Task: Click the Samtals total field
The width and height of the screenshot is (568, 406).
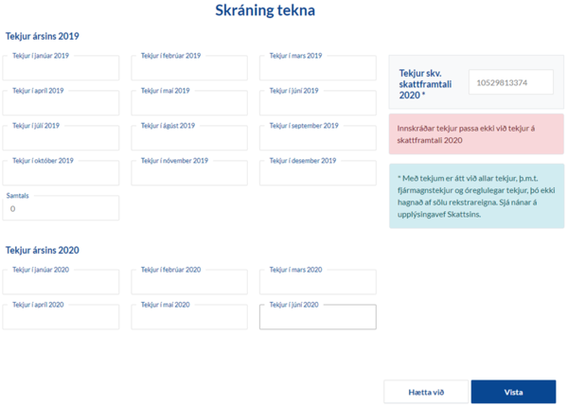Action: (x=61, y=209)
